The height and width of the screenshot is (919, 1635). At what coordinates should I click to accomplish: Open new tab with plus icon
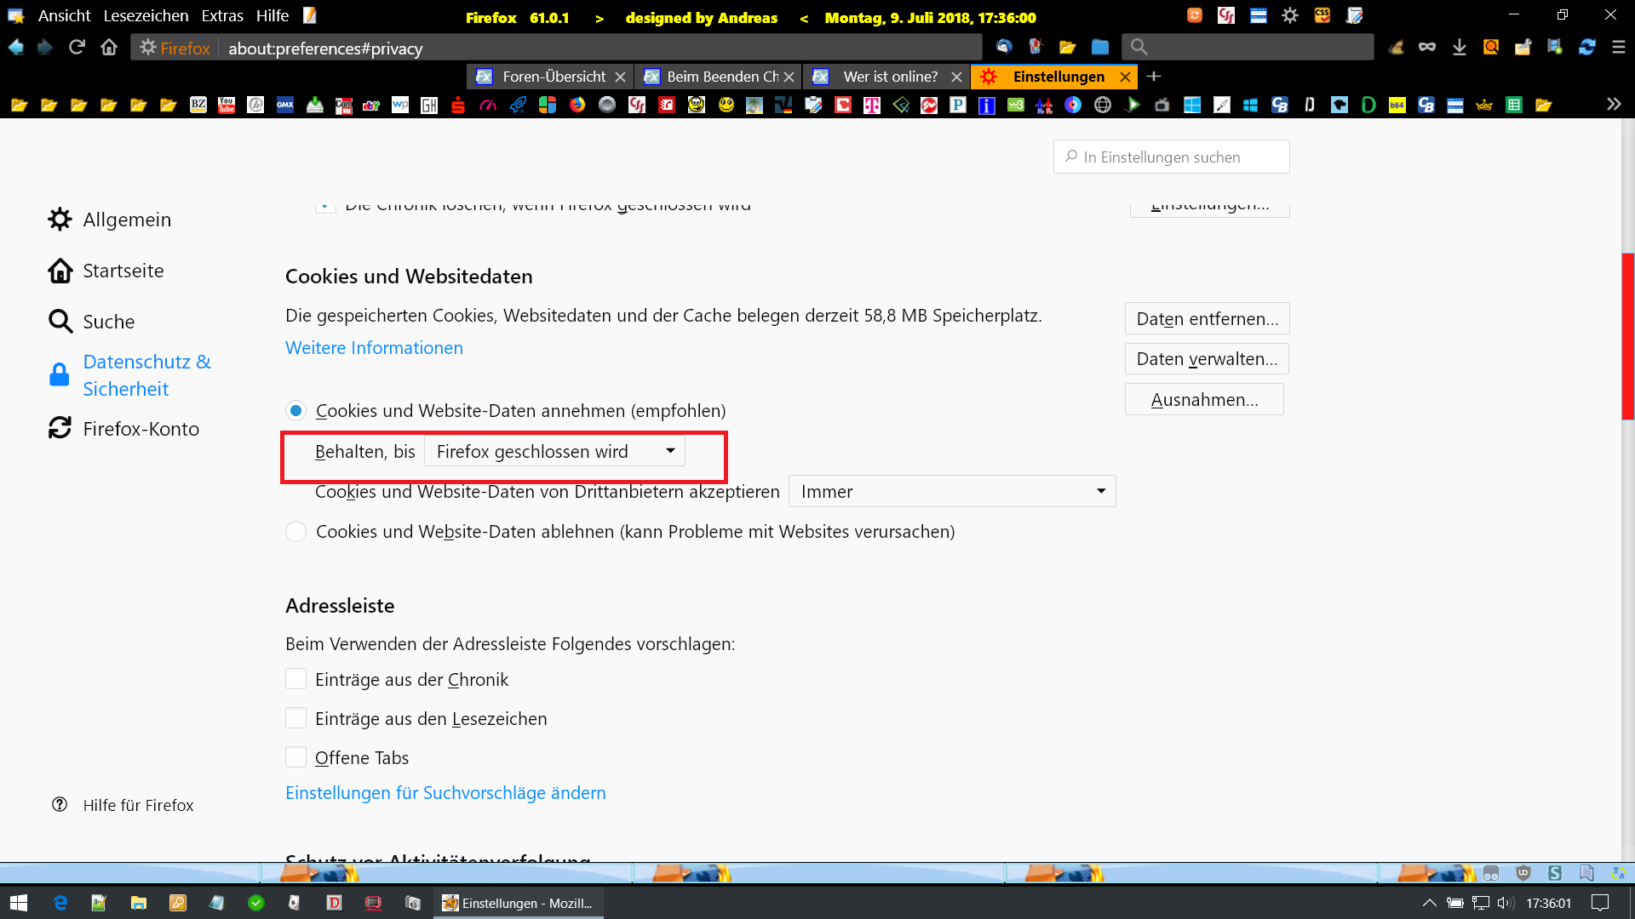(x=1154, y=77)
